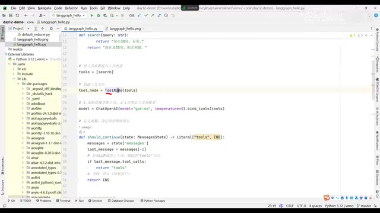Start debugging with the bug icon
The height and width of the screenshot is (213, 380).
click(x=99, y=15)
